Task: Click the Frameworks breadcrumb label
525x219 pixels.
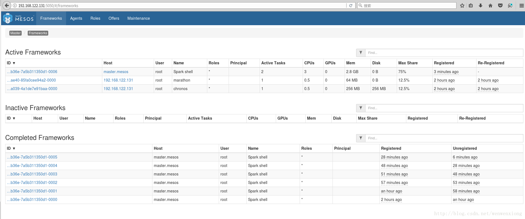Action: 38,33
